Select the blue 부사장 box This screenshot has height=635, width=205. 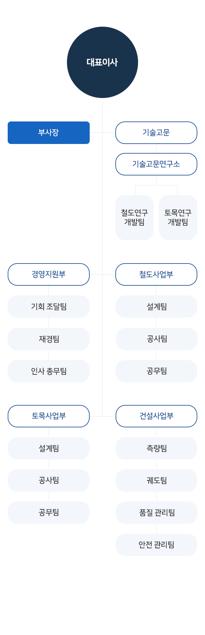coord(49,133)
